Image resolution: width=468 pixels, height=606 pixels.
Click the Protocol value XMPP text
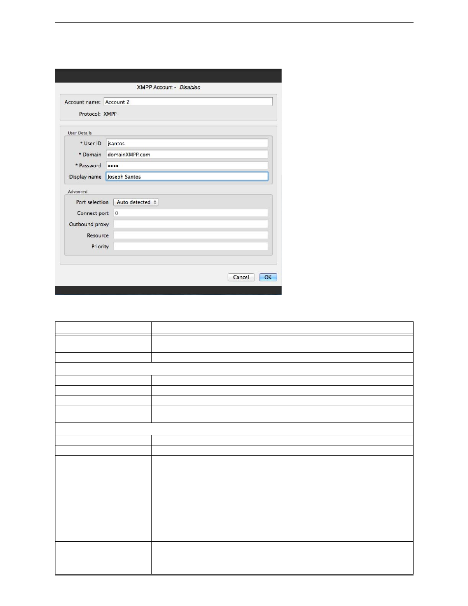[x=110, y=114]
